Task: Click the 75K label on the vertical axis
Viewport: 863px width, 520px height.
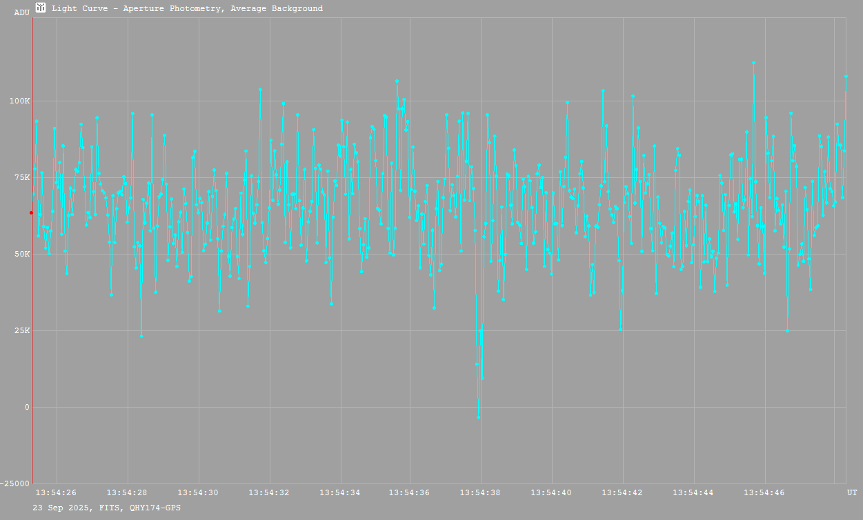Action: tap(21, 178)
